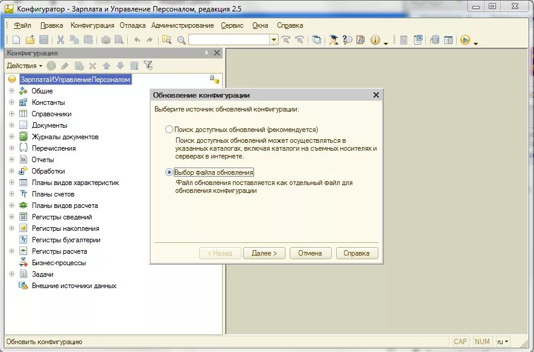
Task: Click the window list toolbar icon
Action: 317,40
